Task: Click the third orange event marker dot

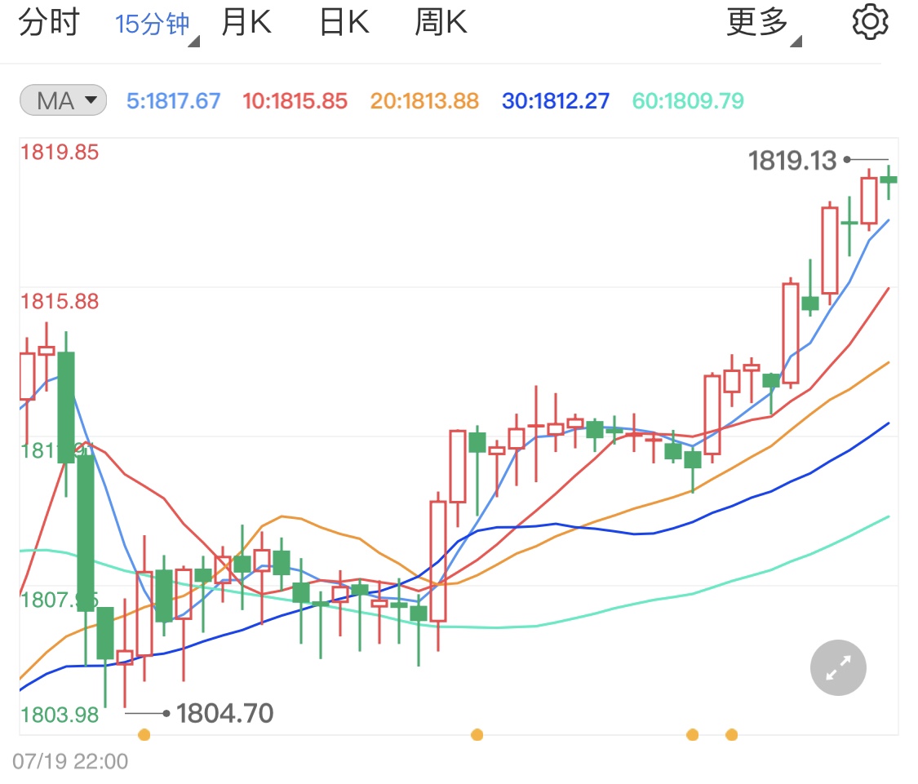Action: pyautogui.click(x=692, y=734)
